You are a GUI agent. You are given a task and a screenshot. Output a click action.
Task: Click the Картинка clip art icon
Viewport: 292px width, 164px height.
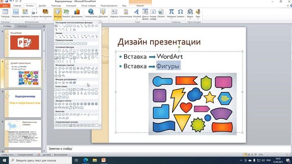click(x=25, y=13)
